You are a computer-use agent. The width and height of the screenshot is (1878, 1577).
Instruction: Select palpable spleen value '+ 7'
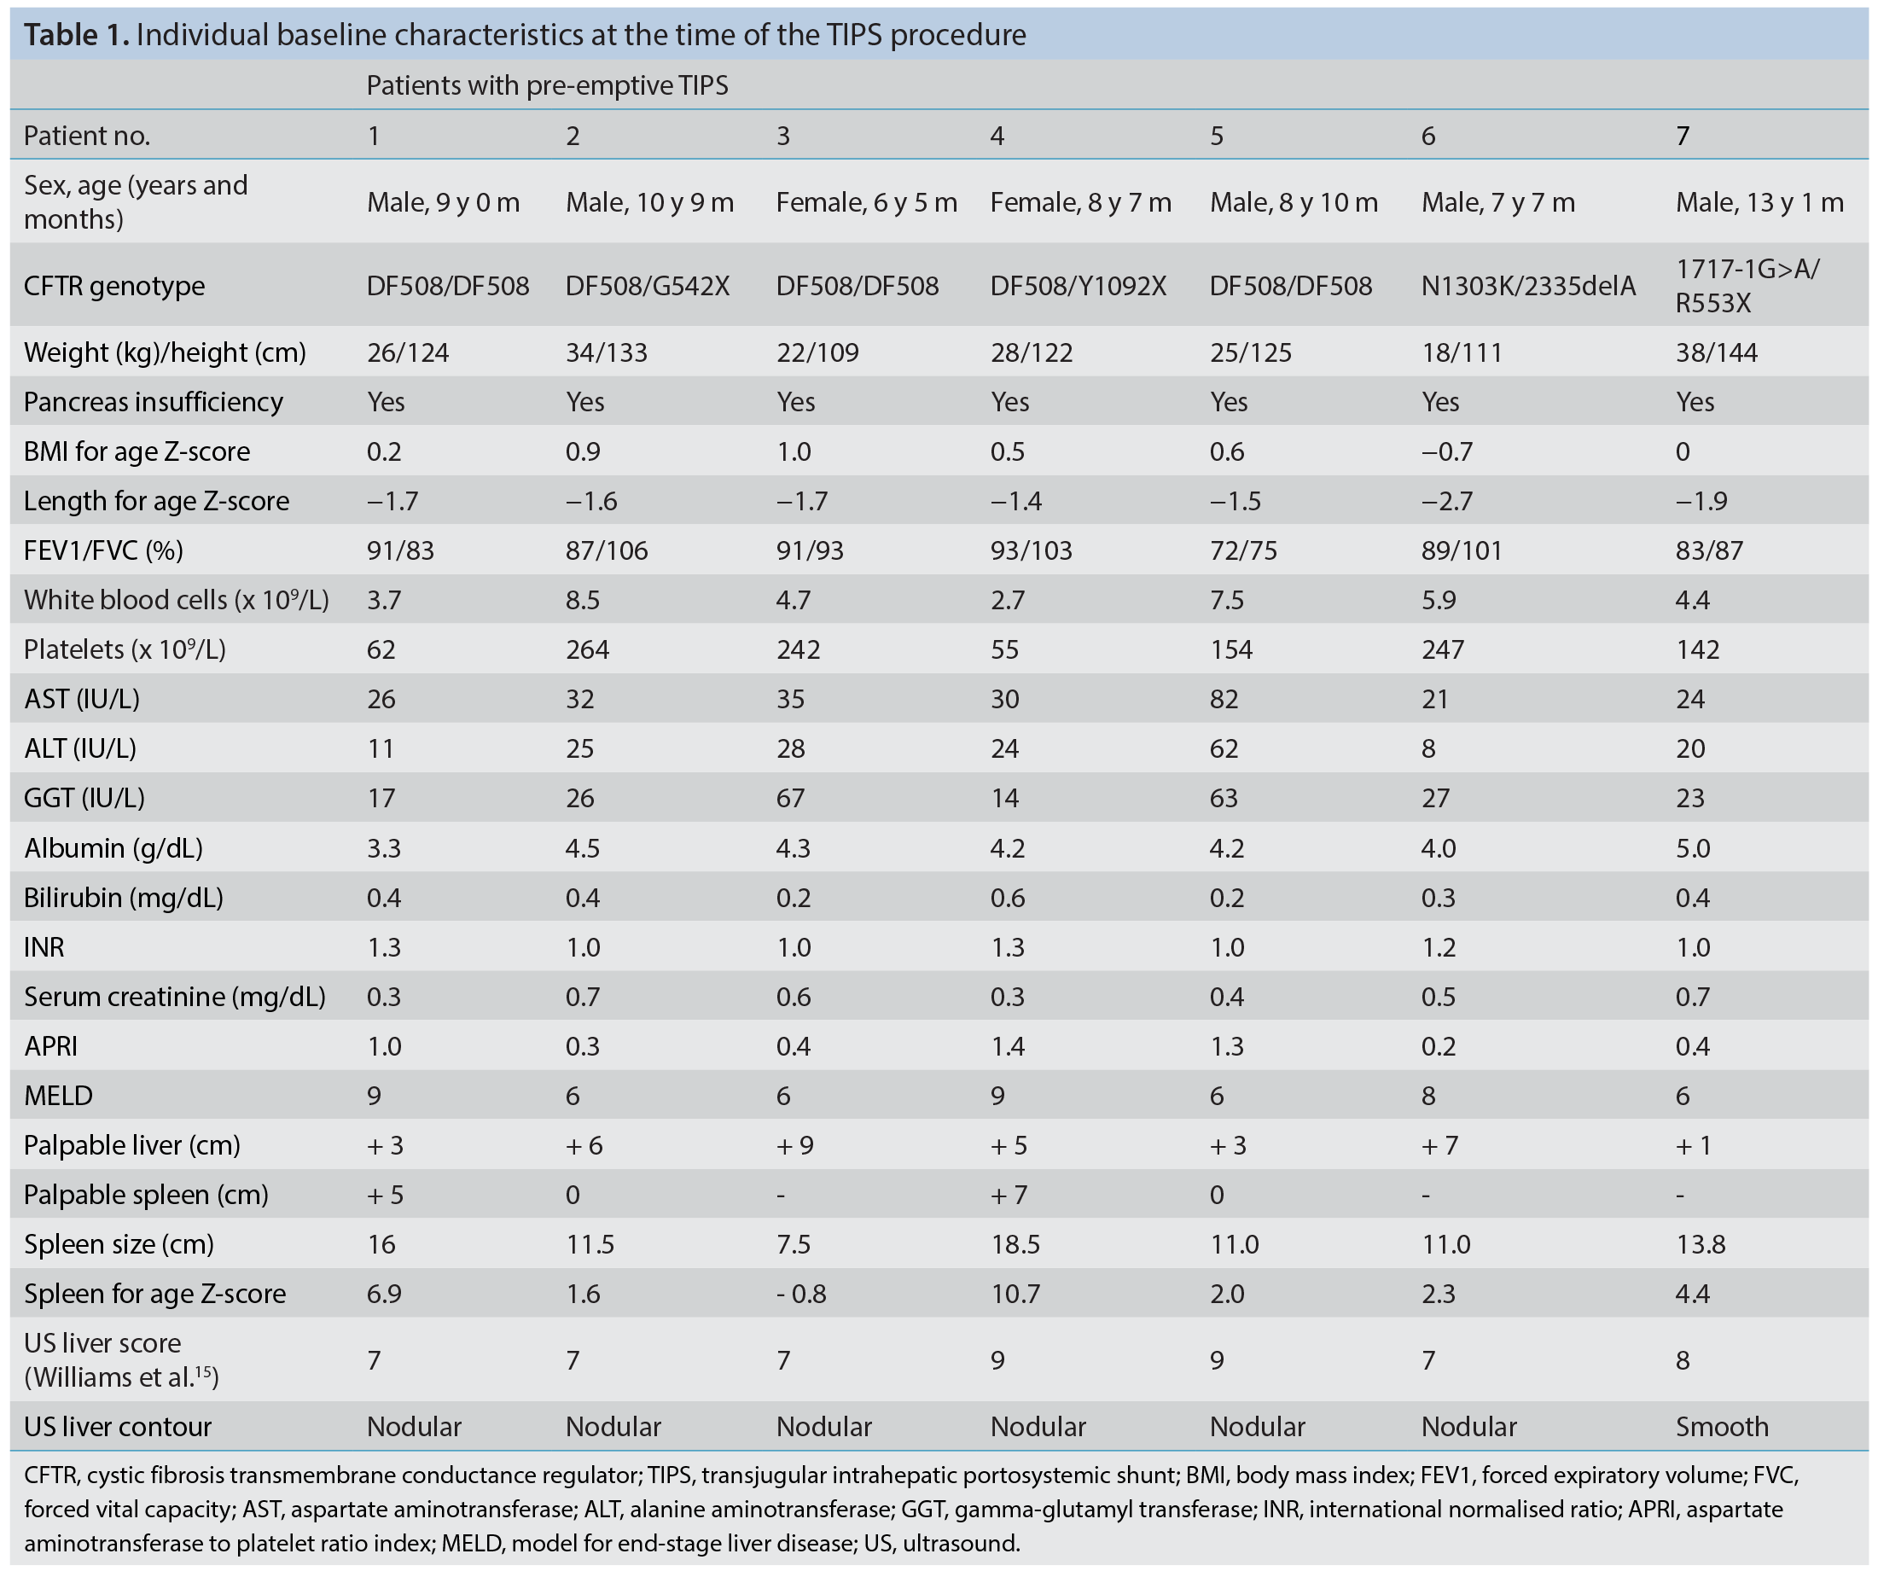point(1009,1195)
